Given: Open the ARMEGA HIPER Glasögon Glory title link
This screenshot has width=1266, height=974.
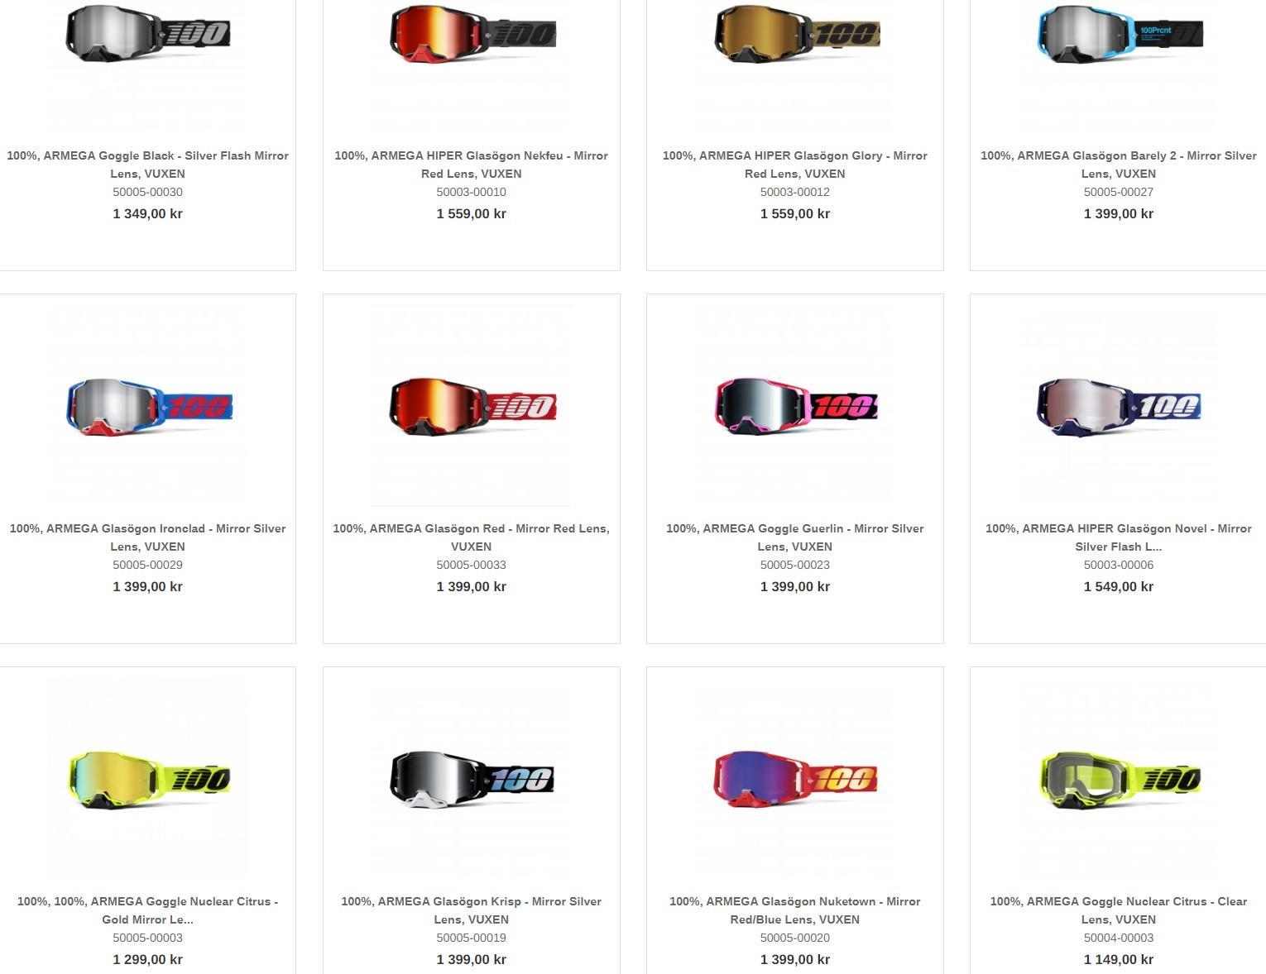Looking at the screenshot, I should [794, 165].
